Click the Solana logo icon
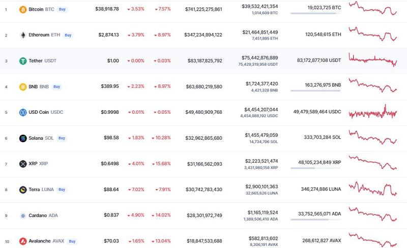Screen dimensions: 407x248 click(22, 138)
